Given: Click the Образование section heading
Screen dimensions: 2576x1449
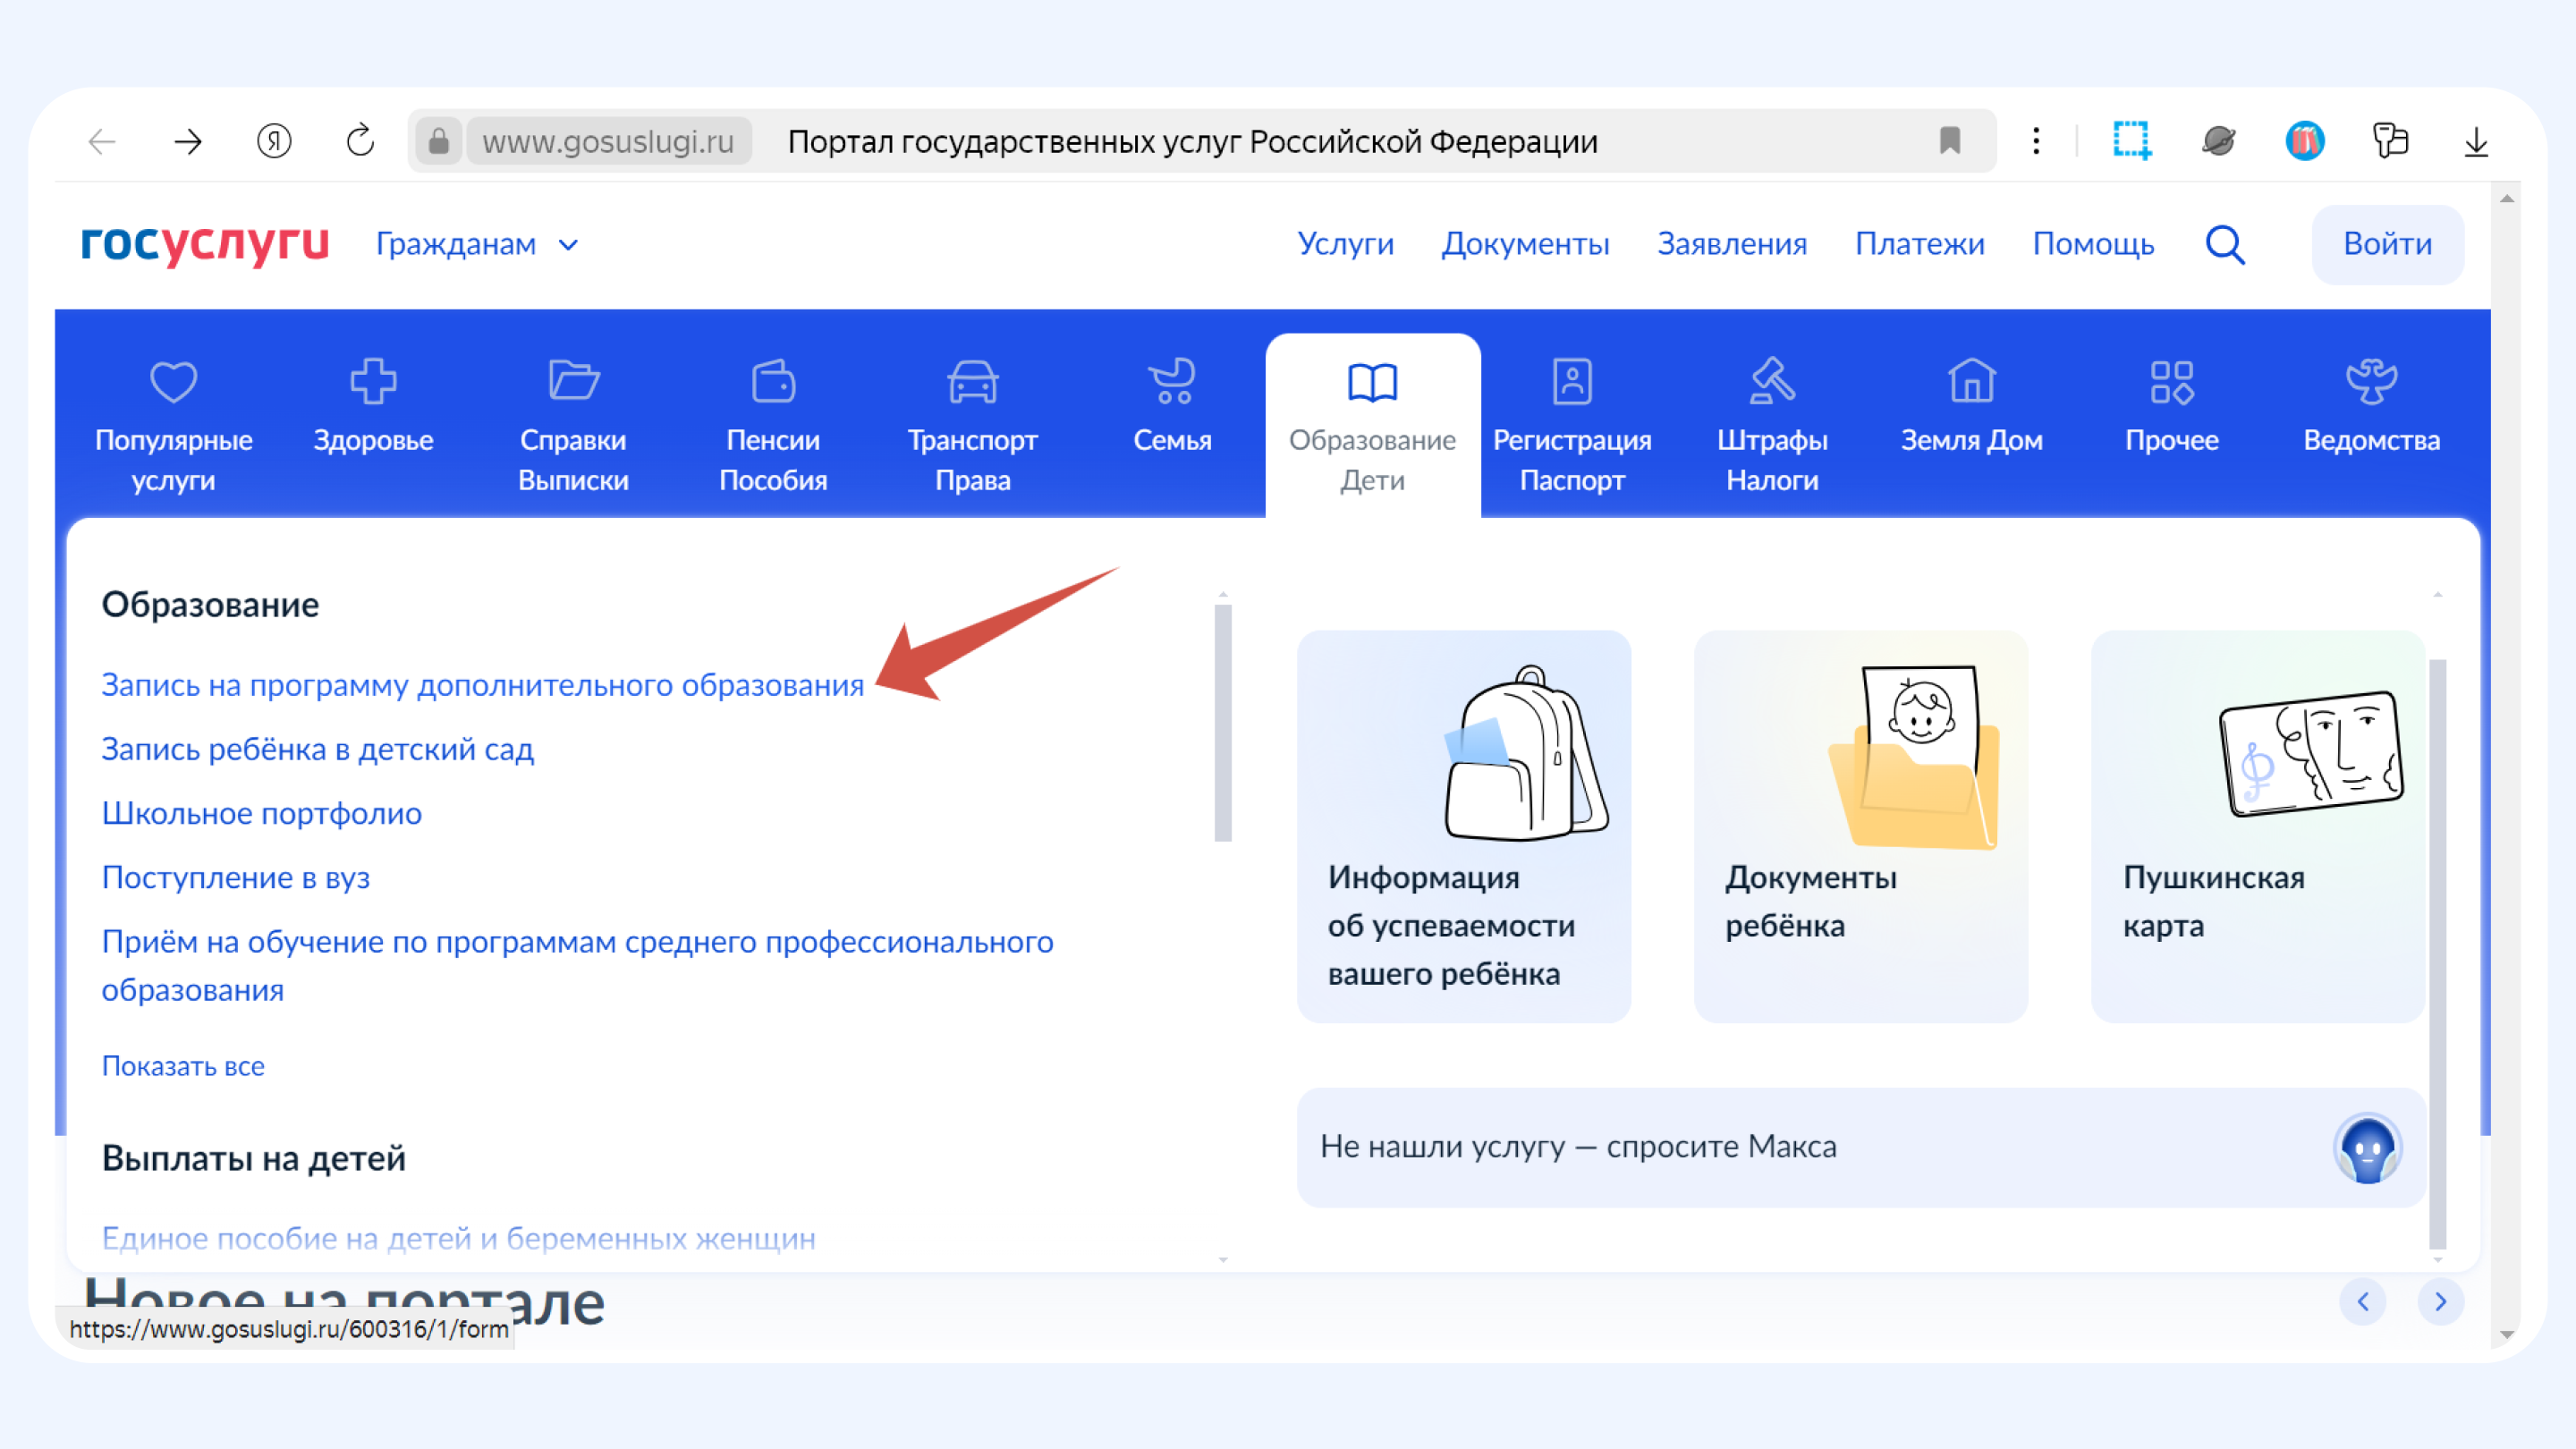Looking at the screenshot, I should pyautogui.click(x=210, y=604).
